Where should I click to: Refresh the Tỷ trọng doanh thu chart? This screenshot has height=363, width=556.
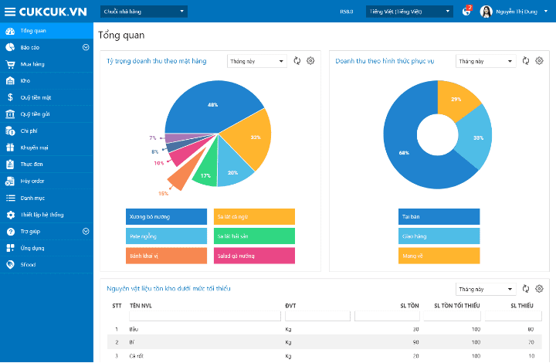297,61
